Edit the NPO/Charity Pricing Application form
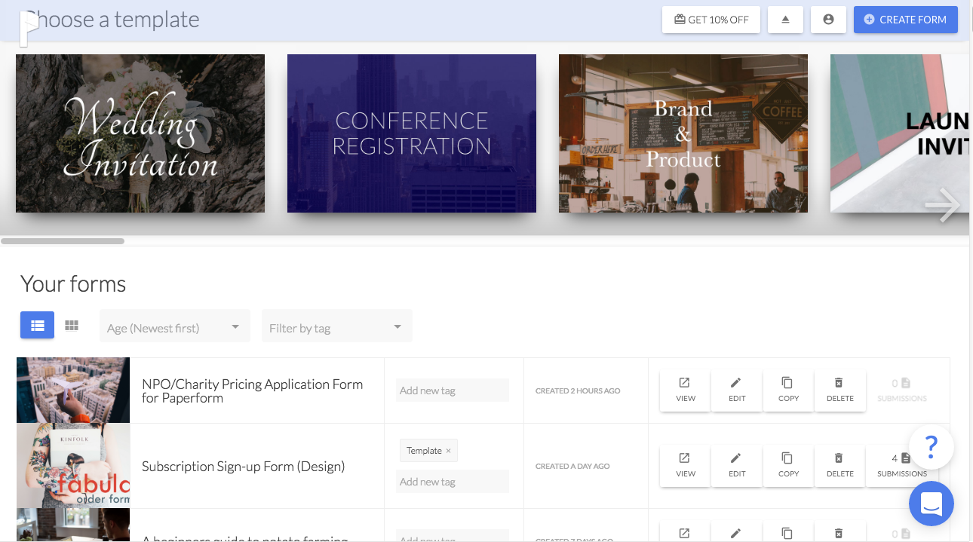 (737, 390)
